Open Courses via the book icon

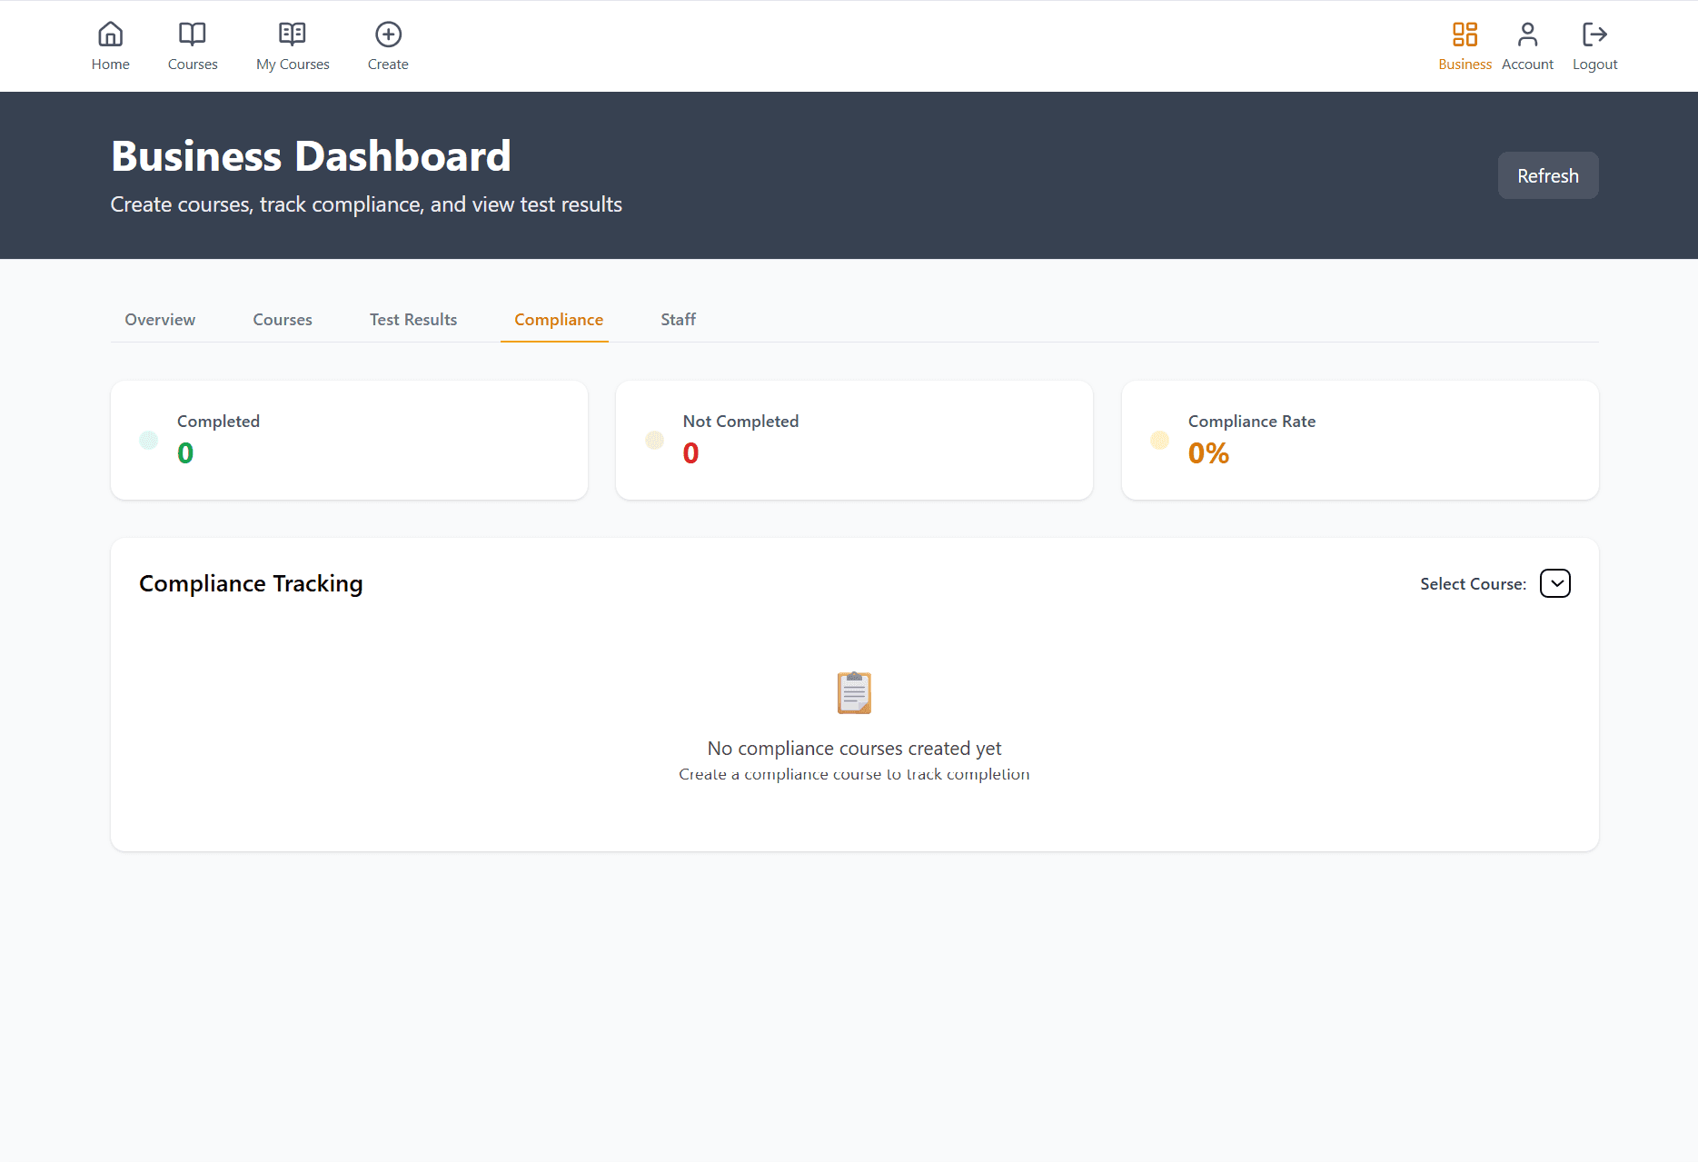193,35
